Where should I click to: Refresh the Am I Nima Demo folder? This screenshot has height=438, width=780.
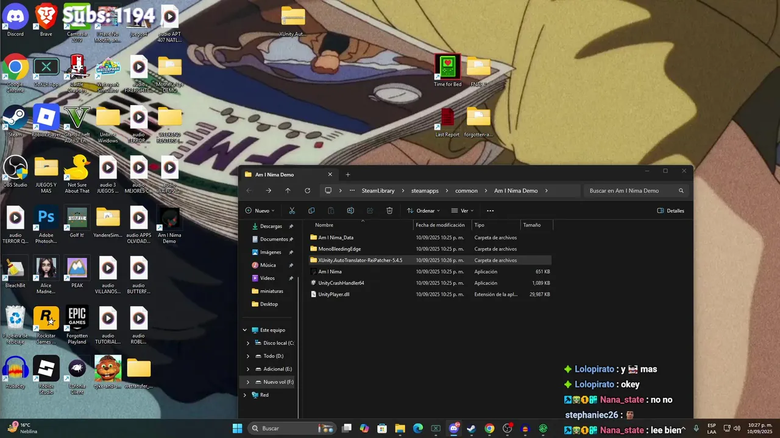coord(307,190)
